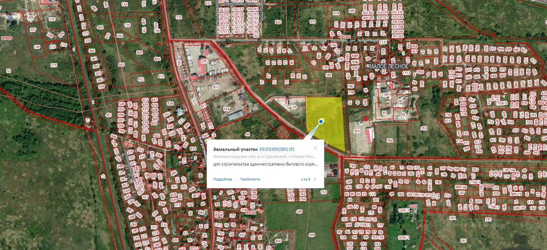Select parcel labeled 820 on map
The height and width of the screenshot is (250, 547).
pos(278,22)
